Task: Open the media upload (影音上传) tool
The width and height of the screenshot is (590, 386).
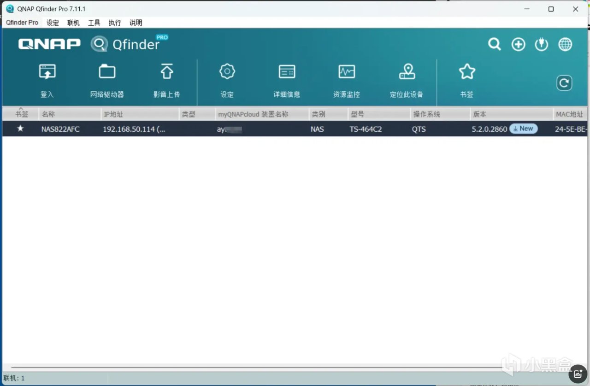Action: 167,72
